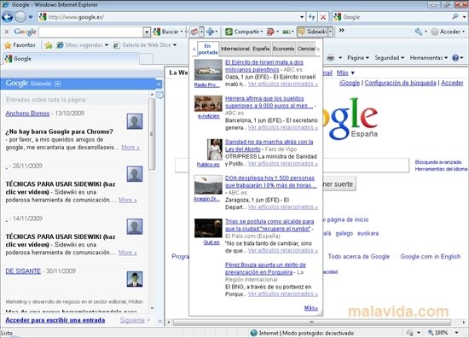The height and width of the screenshot is (338, 469).
Task: Click the Refresh page arrows icon
Action: pyautogui.click(x=311, y=17)
